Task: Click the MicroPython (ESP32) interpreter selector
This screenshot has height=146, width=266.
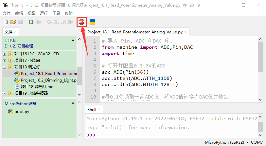Action: tap(226, 142)
